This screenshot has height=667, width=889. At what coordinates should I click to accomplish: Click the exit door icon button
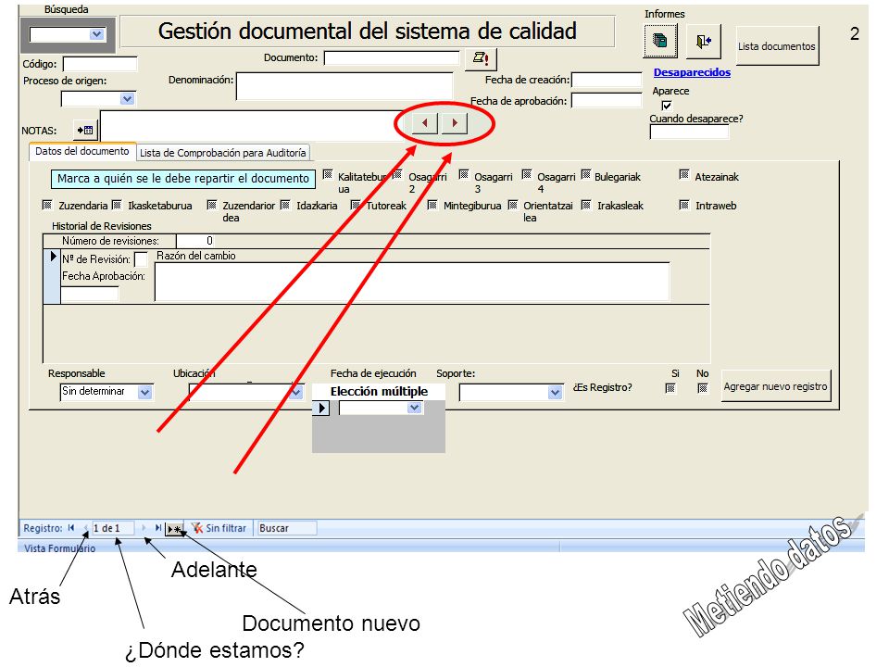pos(703,41)
